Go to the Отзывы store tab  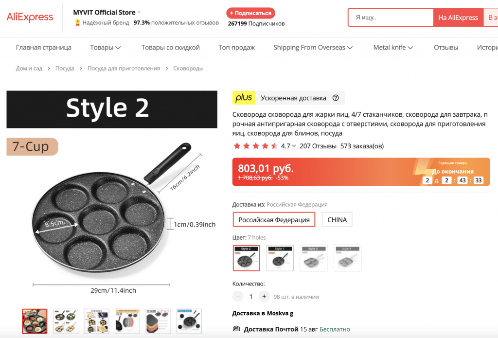click(x=446, y=47)
